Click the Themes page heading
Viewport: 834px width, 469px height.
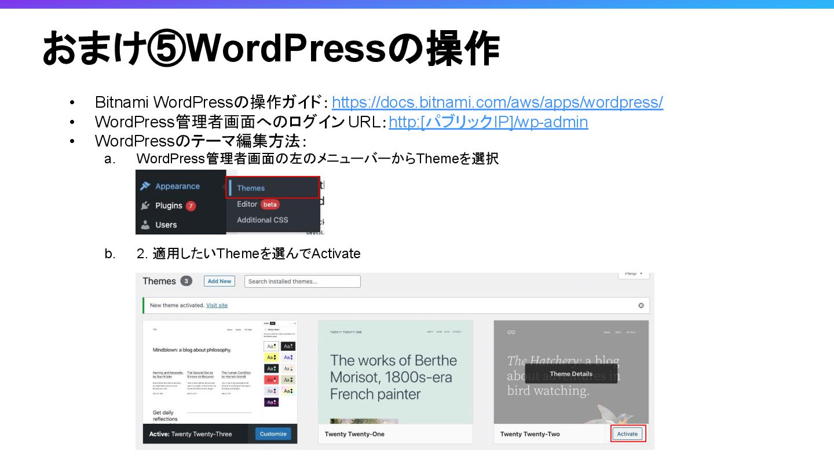159,281
